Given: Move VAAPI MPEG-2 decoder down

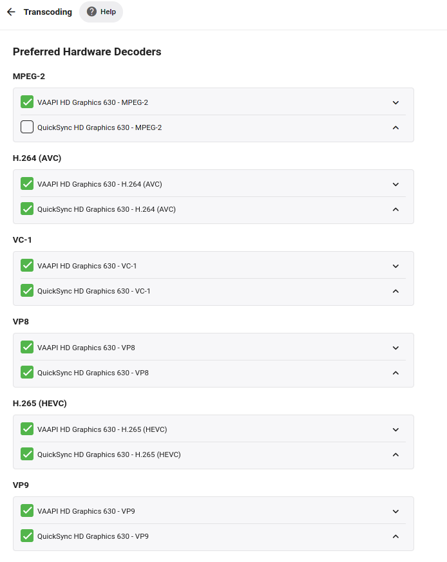Looking at the screenshot, I should coord(395,102).
